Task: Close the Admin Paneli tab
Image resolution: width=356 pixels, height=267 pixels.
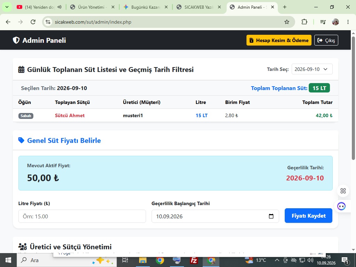Action: (x=273, y=7)
